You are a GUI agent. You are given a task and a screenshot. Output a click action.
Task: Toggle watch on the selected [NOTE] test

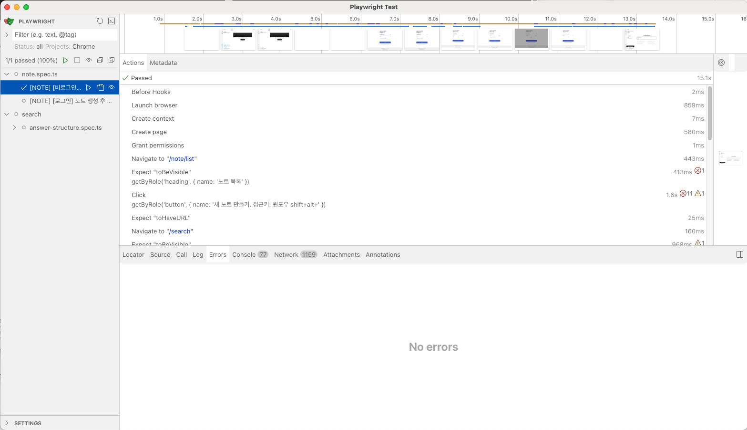[112, 87]
